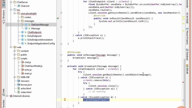Open the GetUsersMessage class file
The width and height of the screenshot is (192, 108).
[x=40, y=25]
